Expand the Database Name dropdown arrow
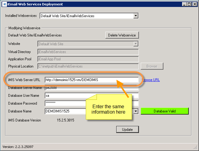Screen dimensions: 199x151 coord(136,111)
